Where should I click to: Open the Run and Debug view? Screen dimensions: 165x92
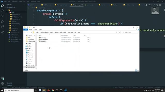tap(2, 21)
